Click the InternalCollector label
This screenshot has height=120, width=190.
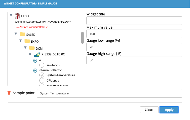coord(50,70)
